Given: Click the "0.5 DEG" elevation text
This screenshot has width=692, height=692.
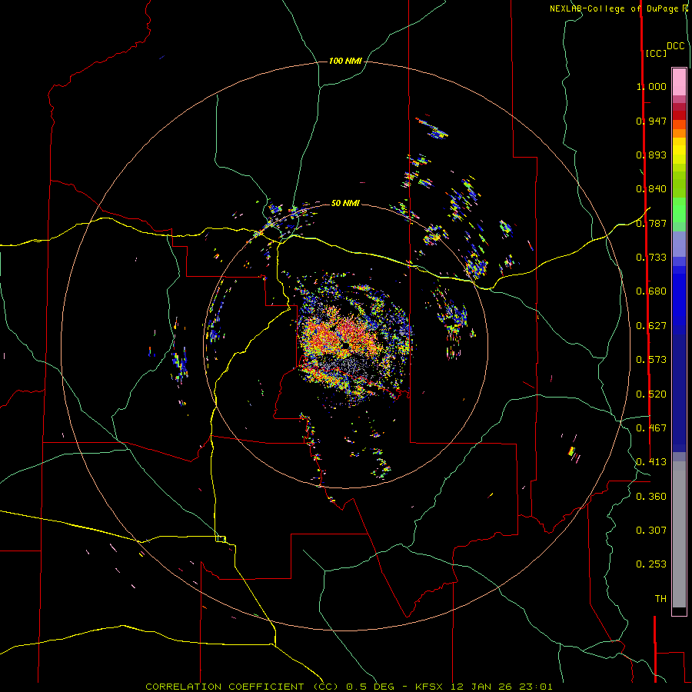Looking at the screenshot, I should click(x=371, y=687).
